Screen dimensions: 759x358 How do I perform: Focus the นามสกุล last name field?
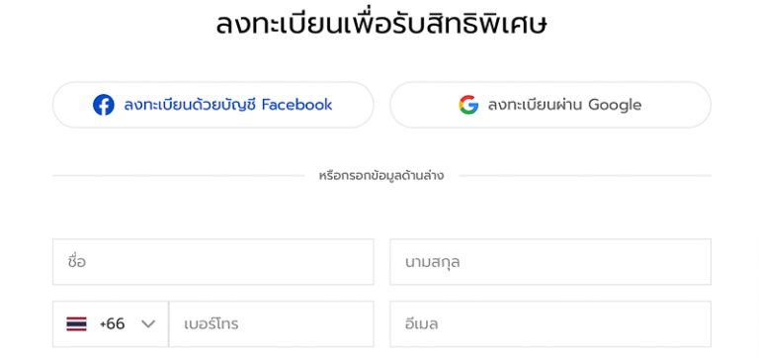point(550,262)
